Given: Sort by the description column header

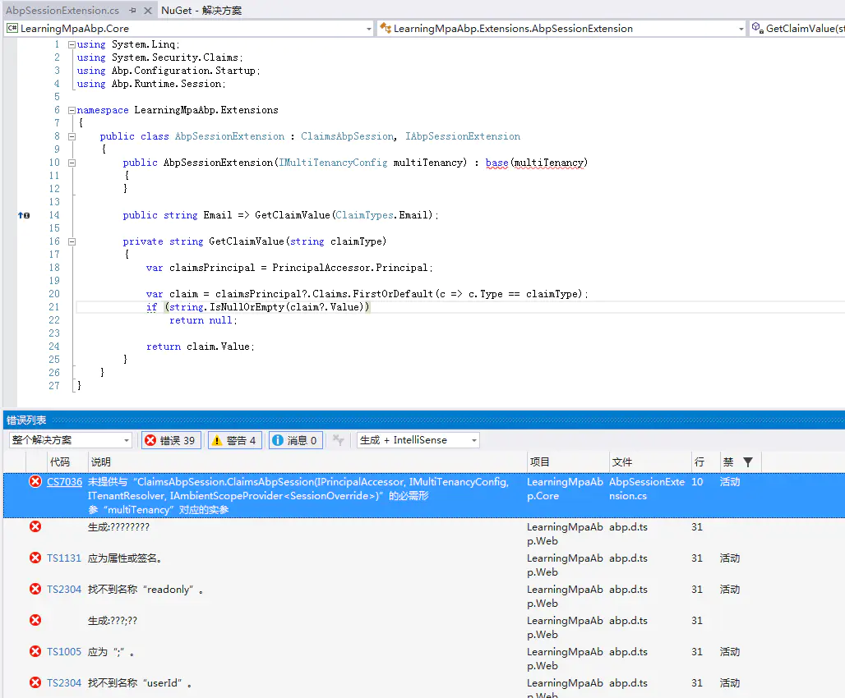Looking at the screenshot, I should [x=101, y=462].
